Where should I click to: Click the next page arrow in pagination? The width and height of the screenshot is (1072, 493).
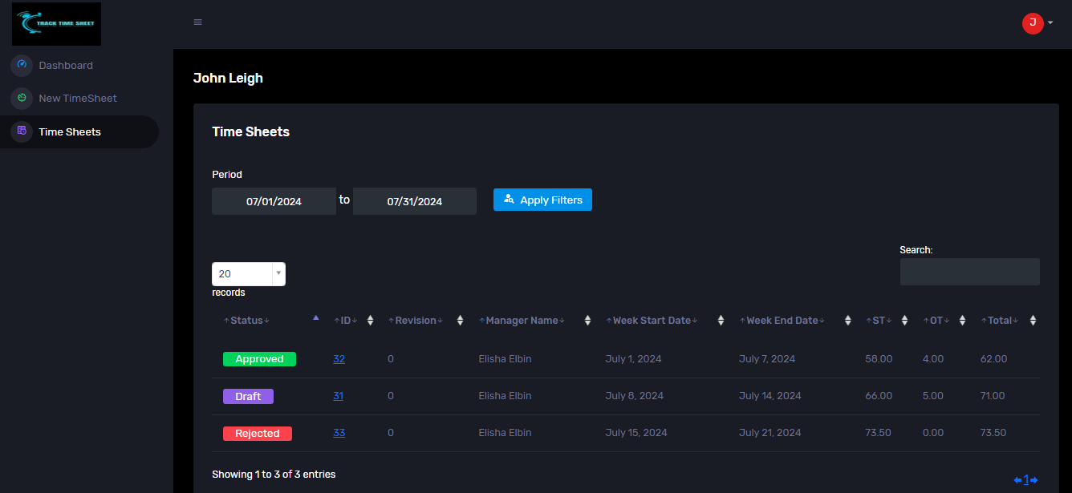(1034, 480)
